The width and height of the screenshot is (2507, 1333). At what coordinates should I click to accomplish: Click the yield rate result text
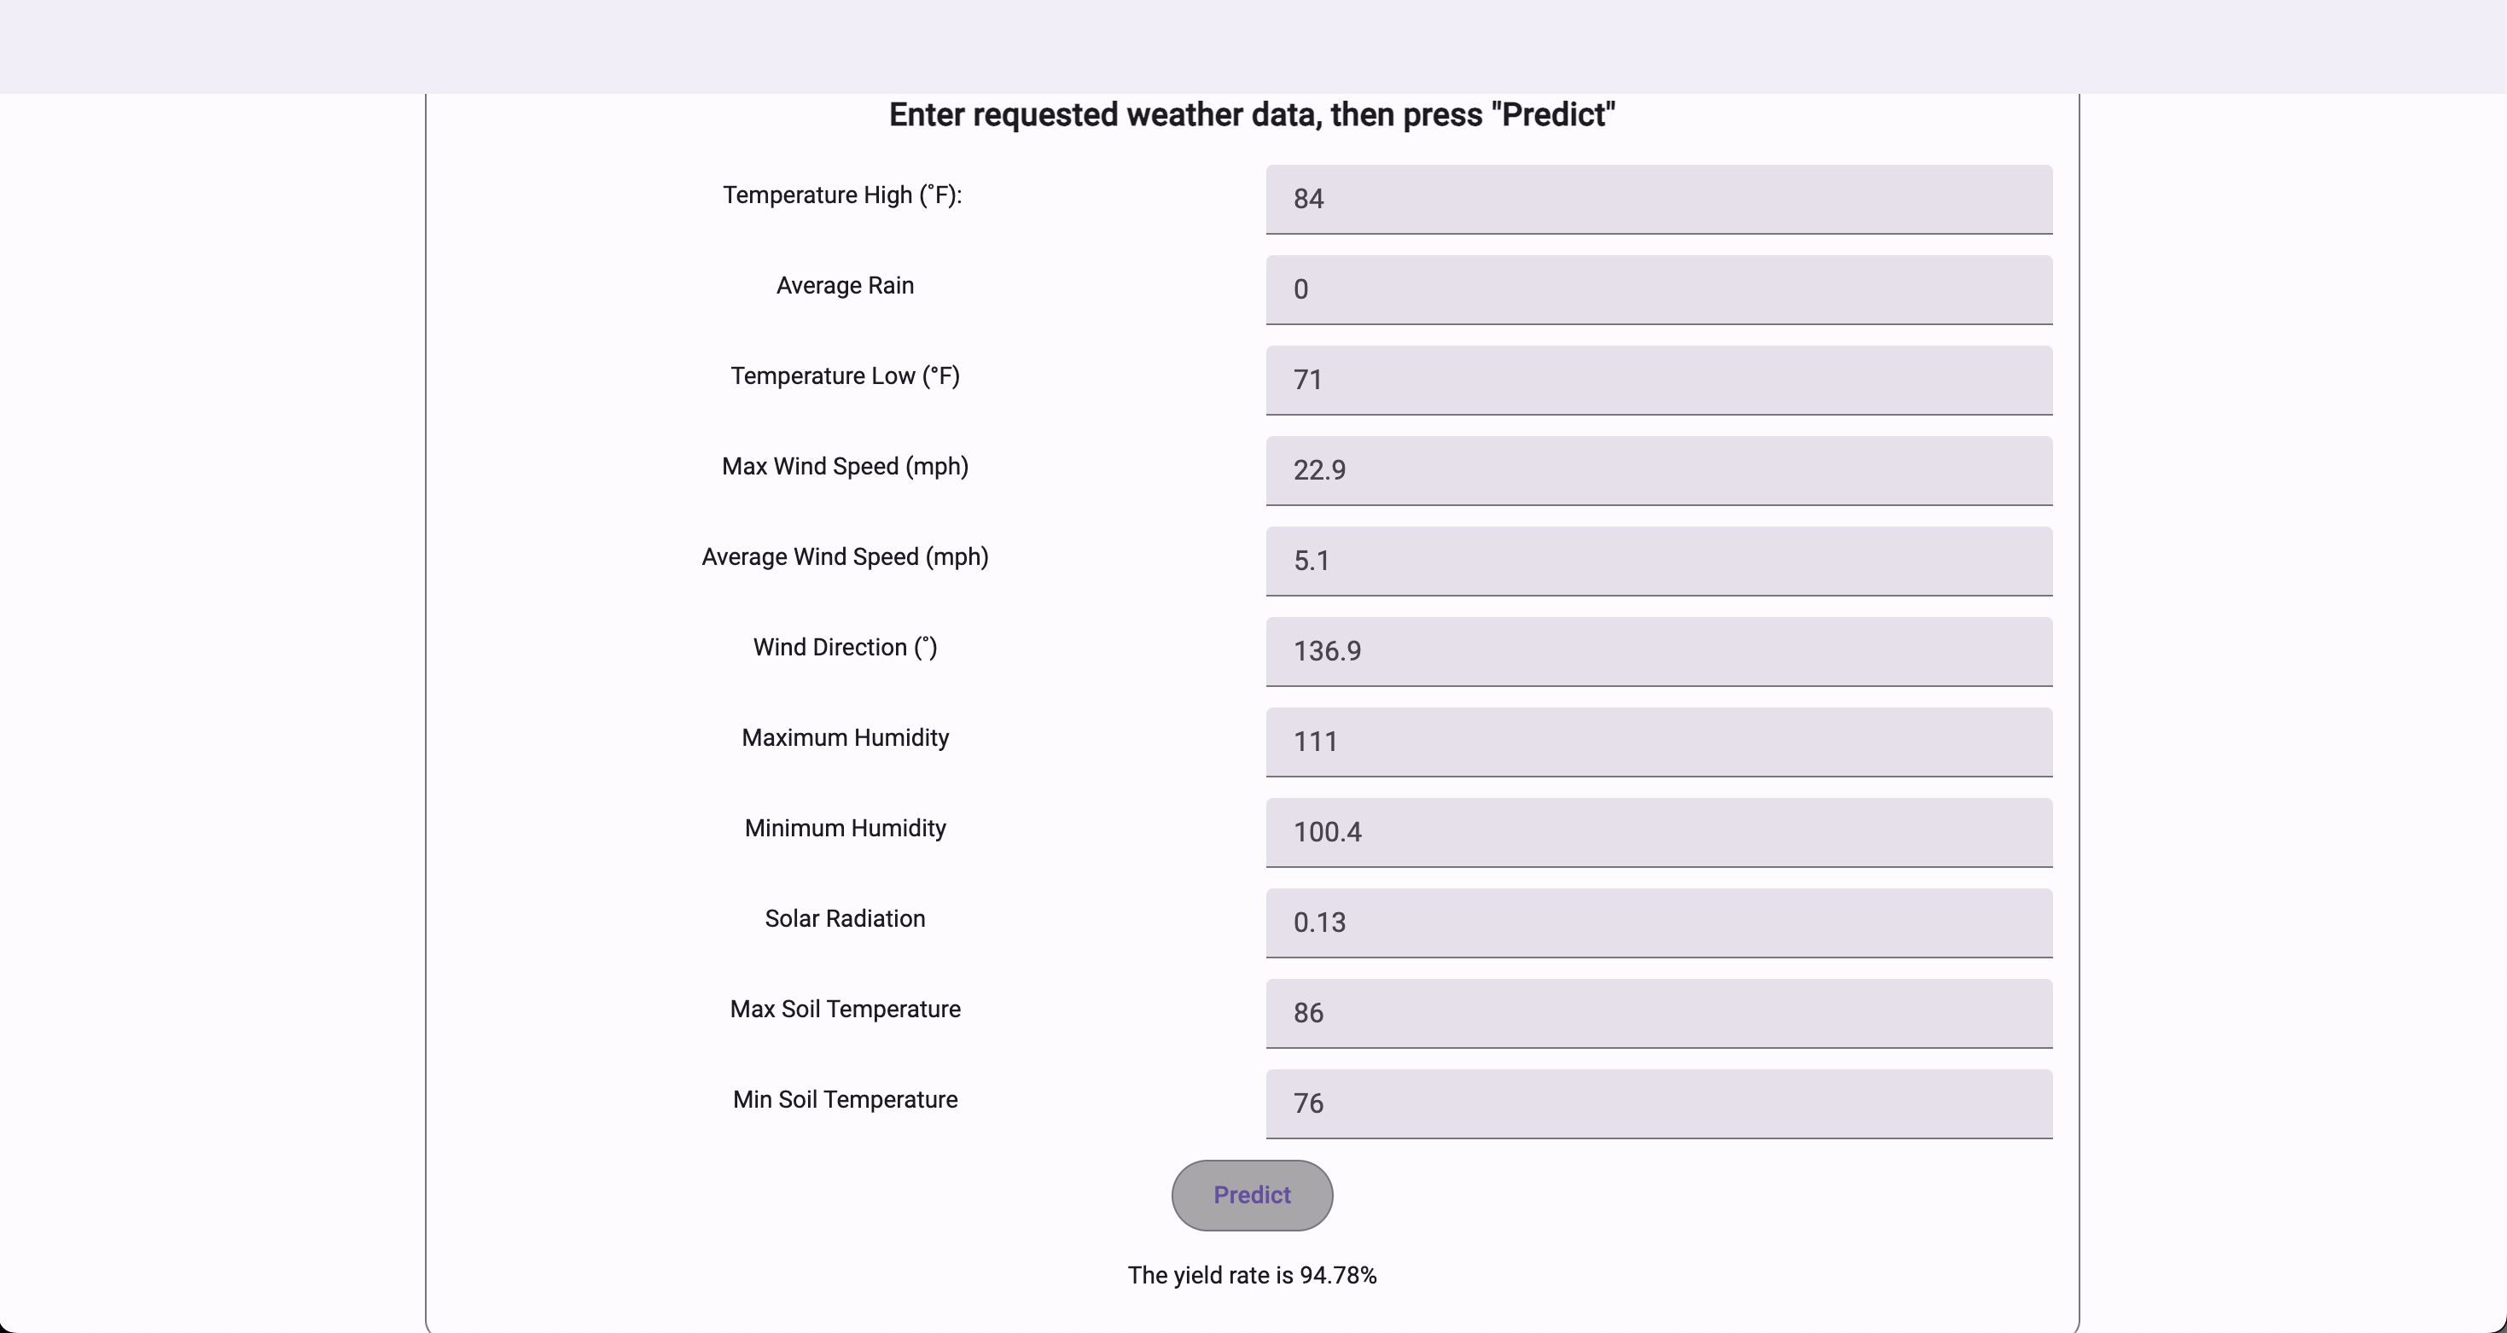1252,1276
